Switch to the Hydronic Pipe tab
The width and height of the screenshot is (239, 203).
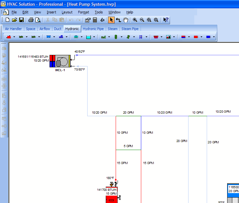93,29
